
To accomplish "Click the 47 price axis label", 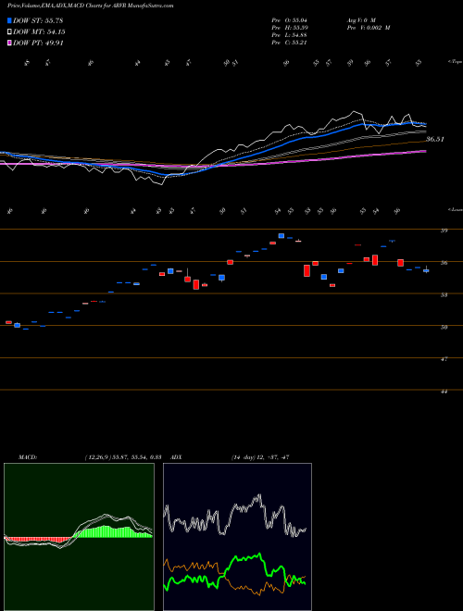I will click(444, 359).
